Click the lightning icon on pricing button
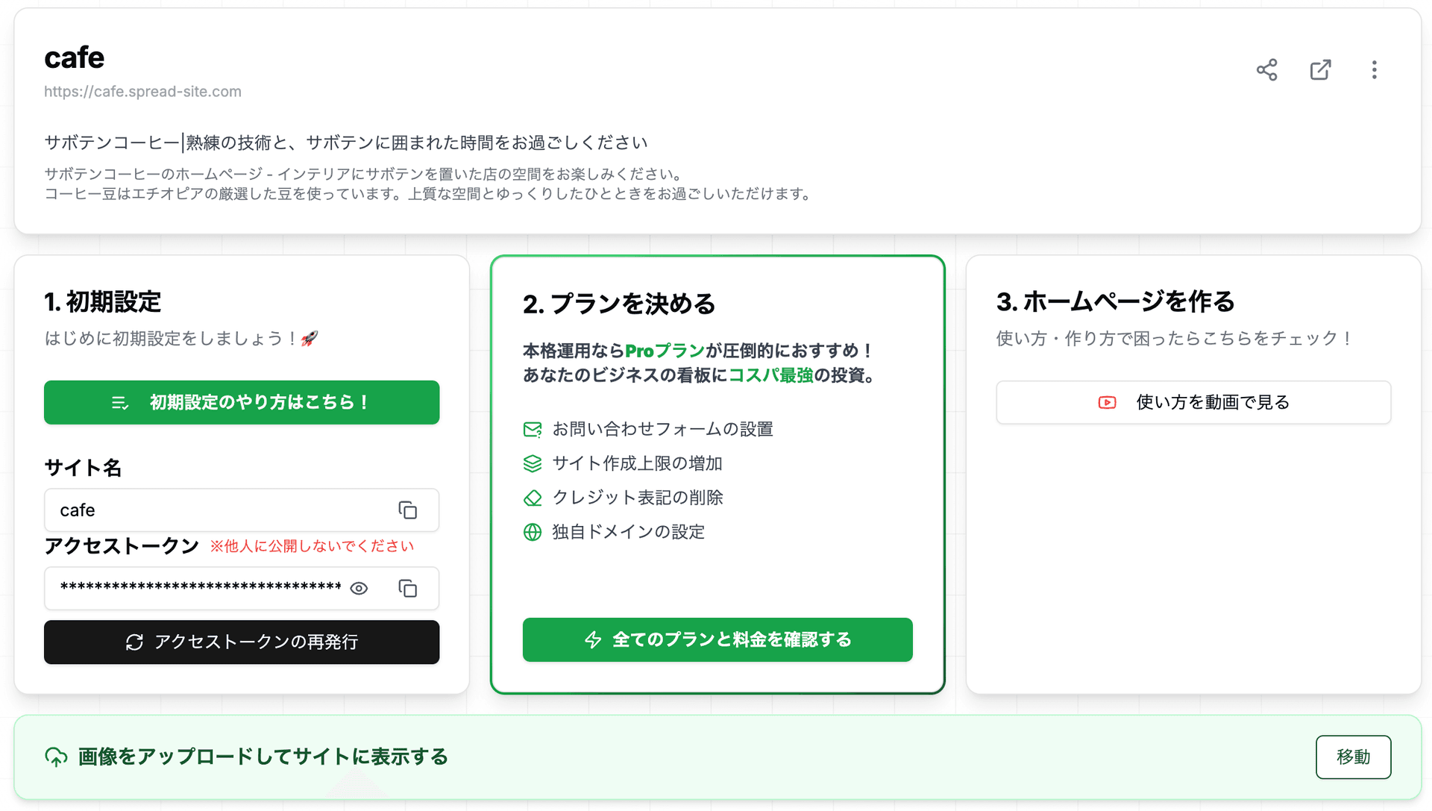Image resolution: width=1432 pixels, height=811 pixels. pyautogui.click(x=592, y=639)
